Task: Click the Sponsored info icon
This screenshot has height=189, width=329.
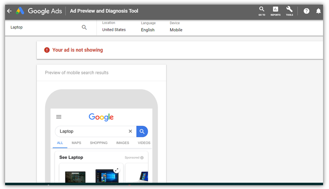Action: 142,158
